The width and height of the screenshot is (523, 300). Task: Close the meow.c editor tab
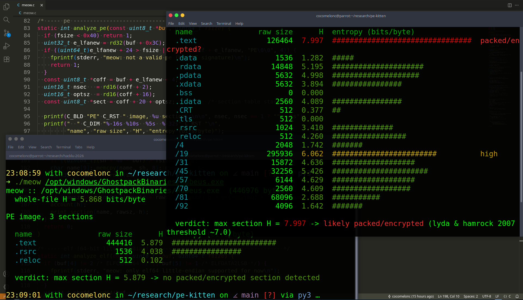tap(42, 5)
